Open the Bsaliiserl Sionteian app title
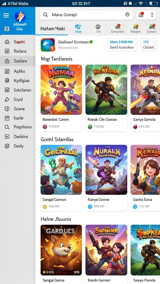 [x=73, y=42]
